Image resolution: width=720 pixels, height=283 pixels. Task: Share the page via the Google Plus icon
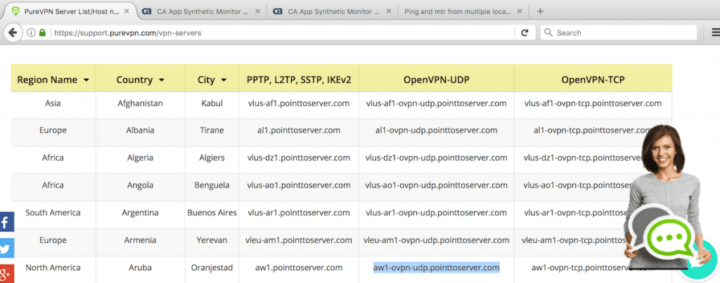6,274
